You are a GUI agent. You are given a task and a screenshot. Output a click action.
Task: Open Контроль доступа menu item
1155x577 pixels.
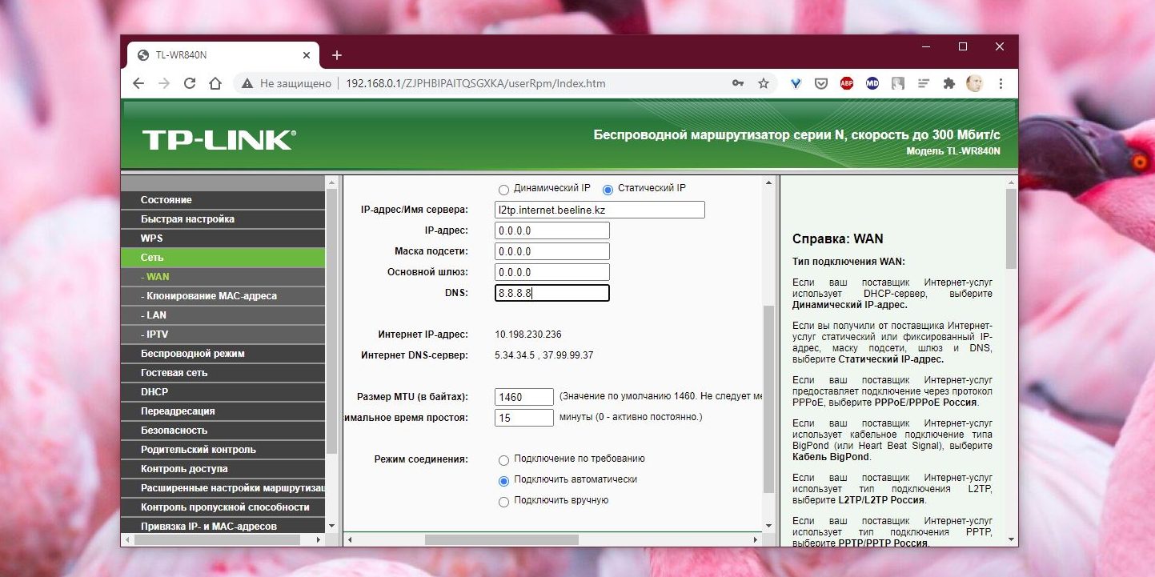click(223, 469)
